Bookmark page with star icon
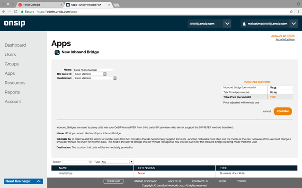 pyautogui.click(x=291, y=11)
